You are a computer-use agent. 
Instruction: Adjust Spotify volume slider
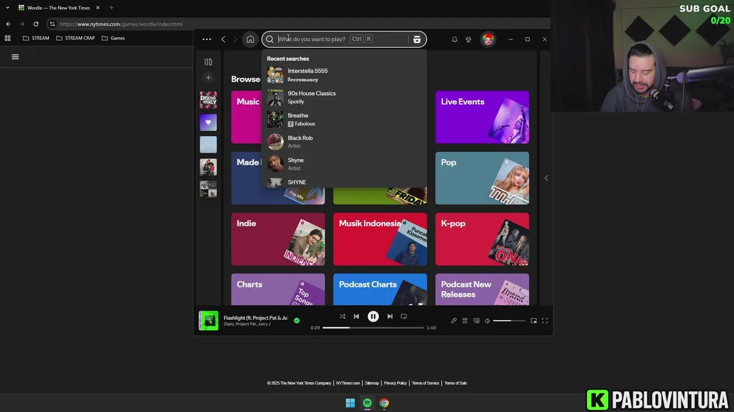click(x=509, y=321)
